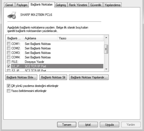This screenshot has height=131, width=144.
Task: Select the Bağlantı Noktaları tab
Action: 41,4
